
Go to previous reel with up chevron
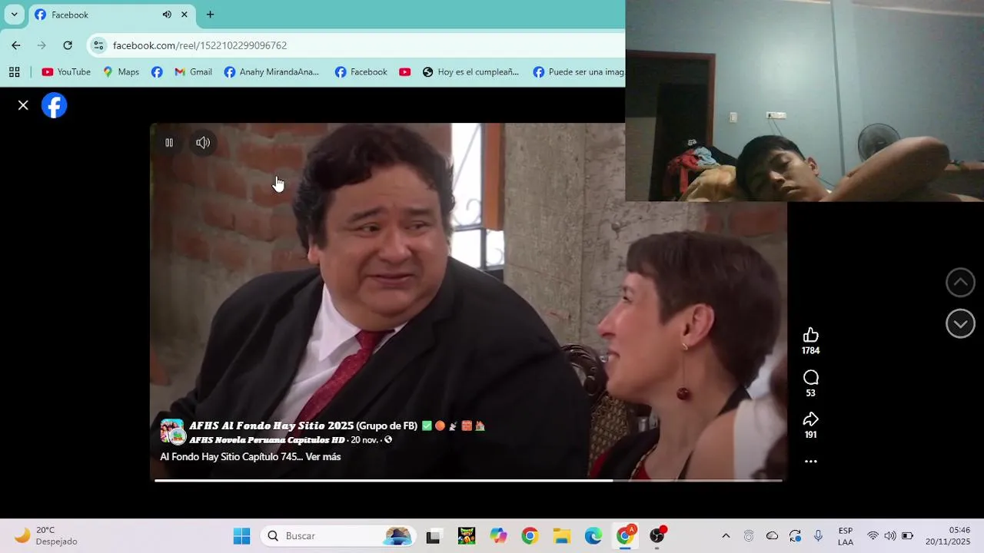coord(960,283)
